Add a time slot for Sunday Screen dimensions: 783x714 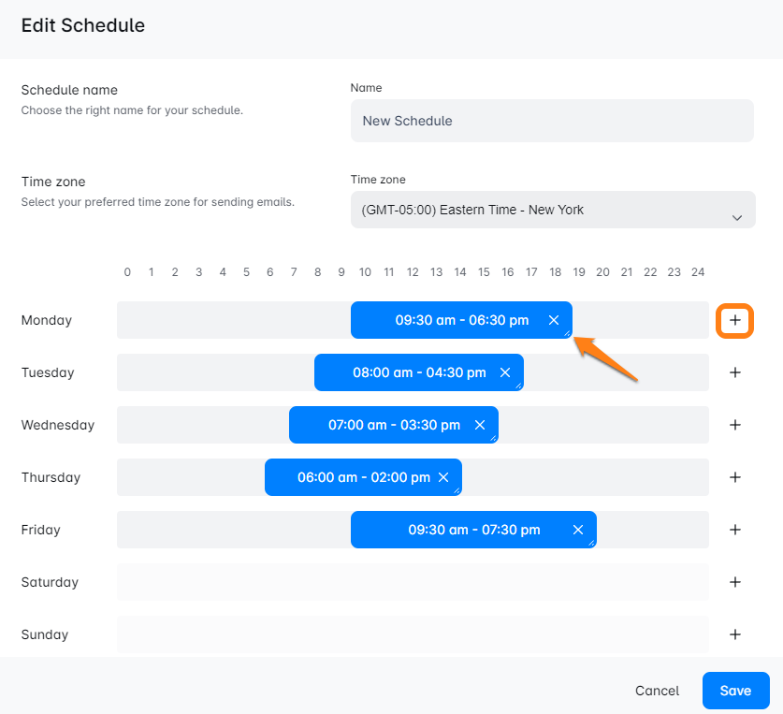coord(735,634)
